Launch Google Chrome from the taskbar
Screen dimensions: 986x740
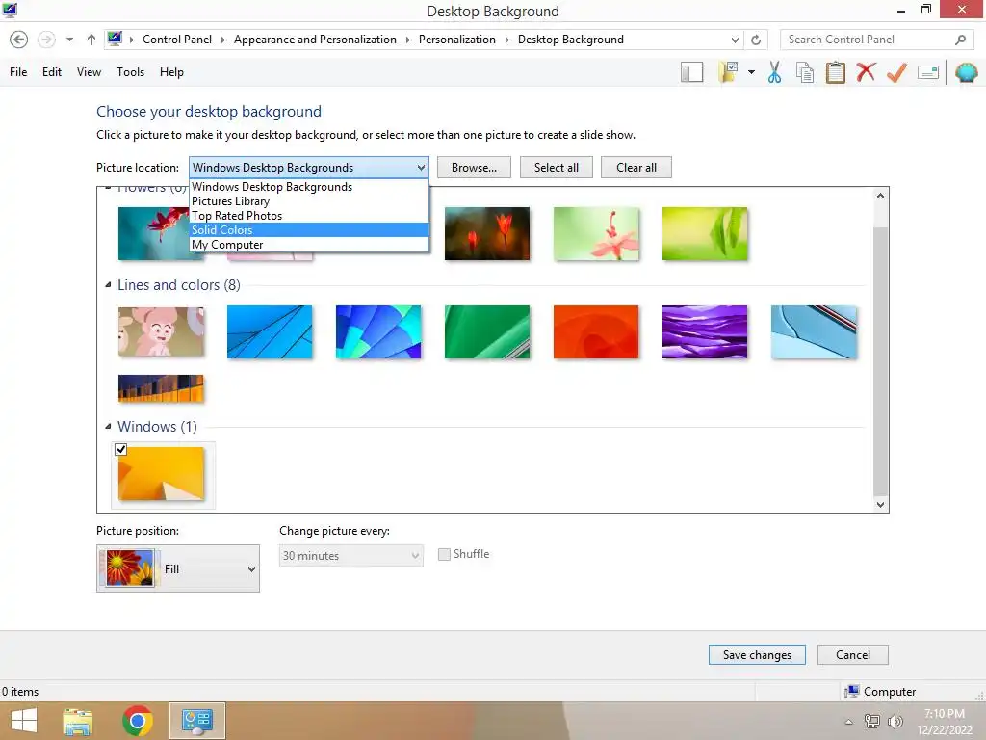(x=138, y=721)
